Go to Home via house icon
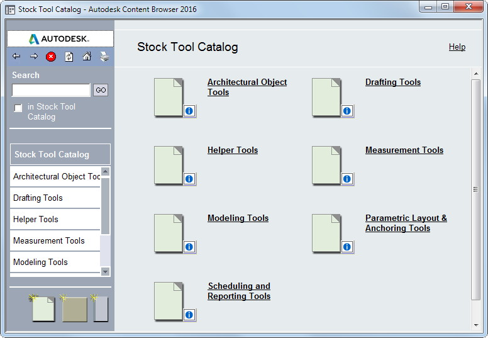 87,57
